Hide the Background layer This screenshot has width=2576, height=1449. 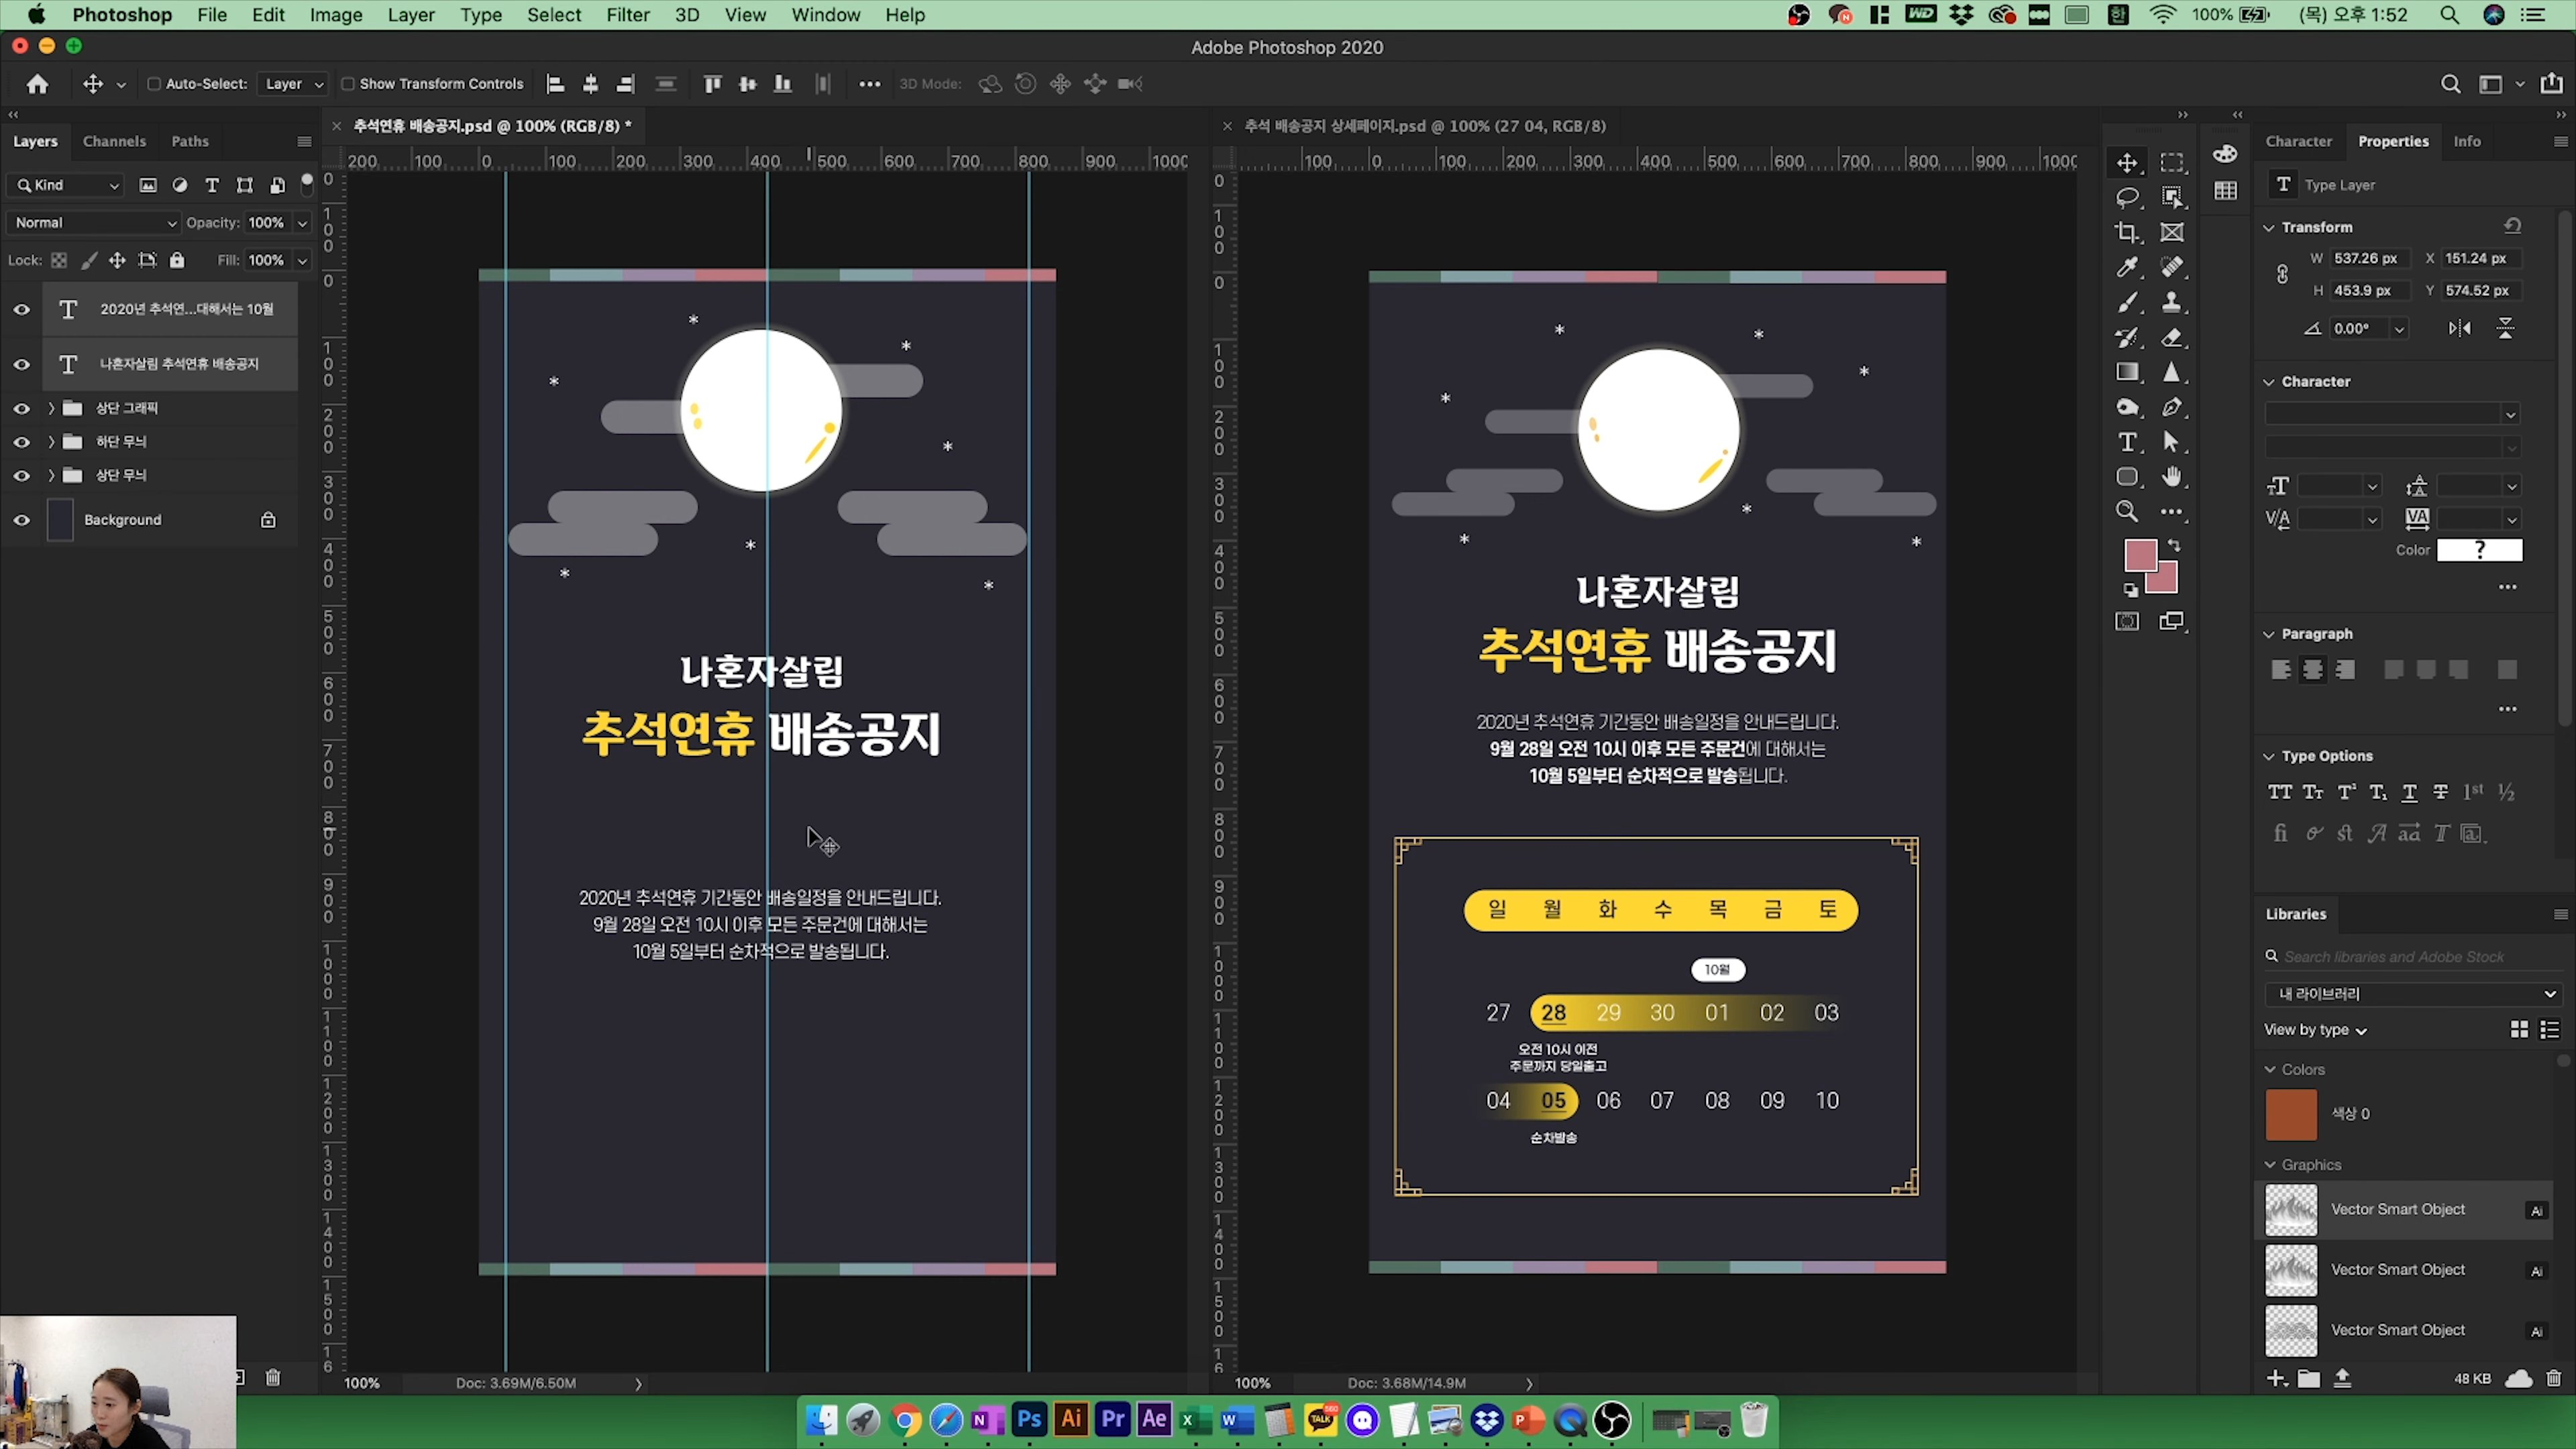21,520
